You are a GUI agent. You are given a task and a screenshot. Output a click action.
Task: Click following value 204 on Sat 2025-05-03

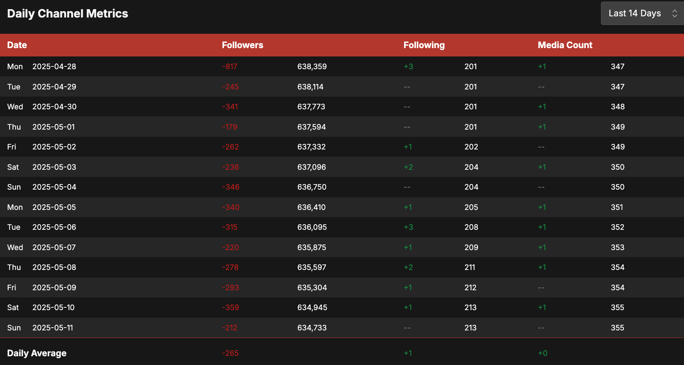pos(471,167)
